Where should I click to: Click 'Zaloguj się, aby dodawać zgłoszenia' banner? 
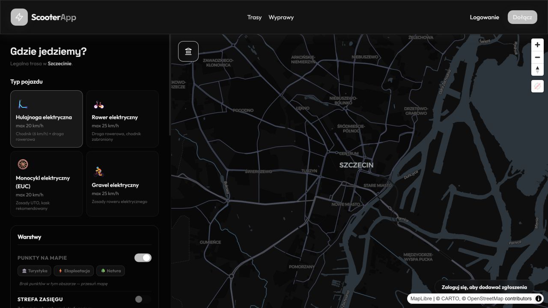click(484, 287)
